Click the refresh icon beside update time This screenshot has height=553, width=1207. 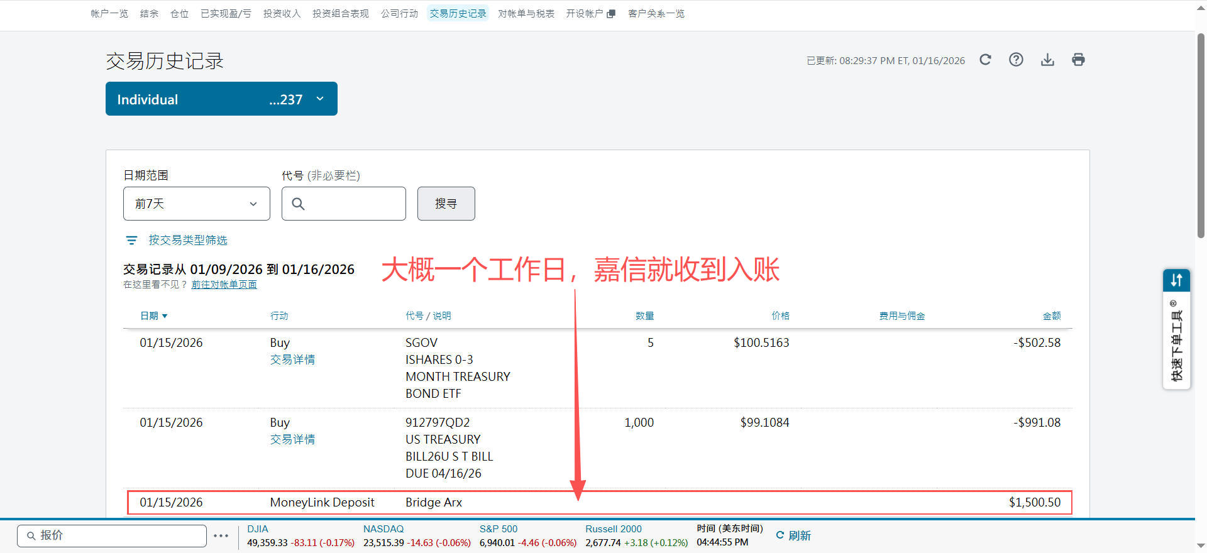pos(985,60)
